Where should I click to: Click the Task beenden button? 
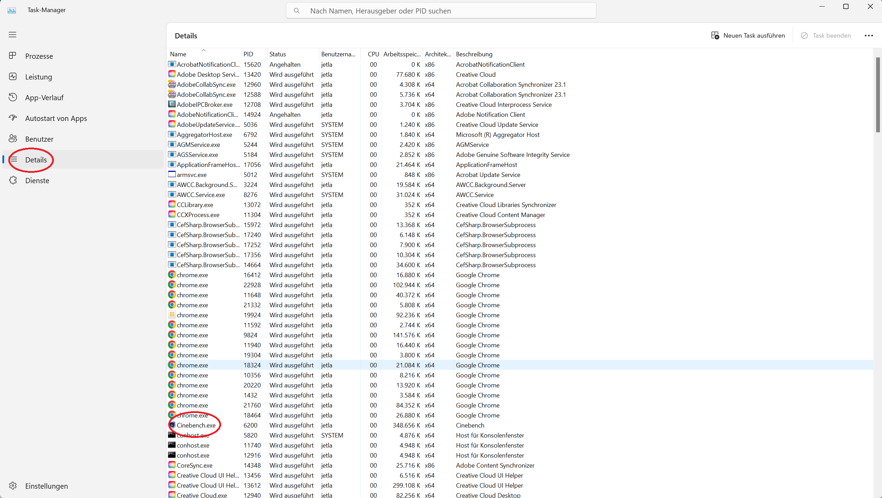click(x=826, y=36)
